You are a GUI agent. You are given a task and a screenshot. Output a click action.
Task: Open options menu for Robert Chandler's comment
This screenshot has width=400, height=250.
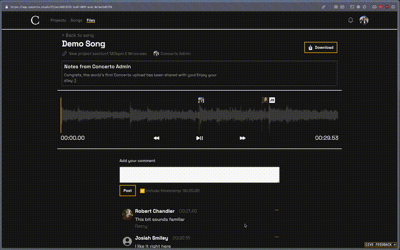(277, 210)
